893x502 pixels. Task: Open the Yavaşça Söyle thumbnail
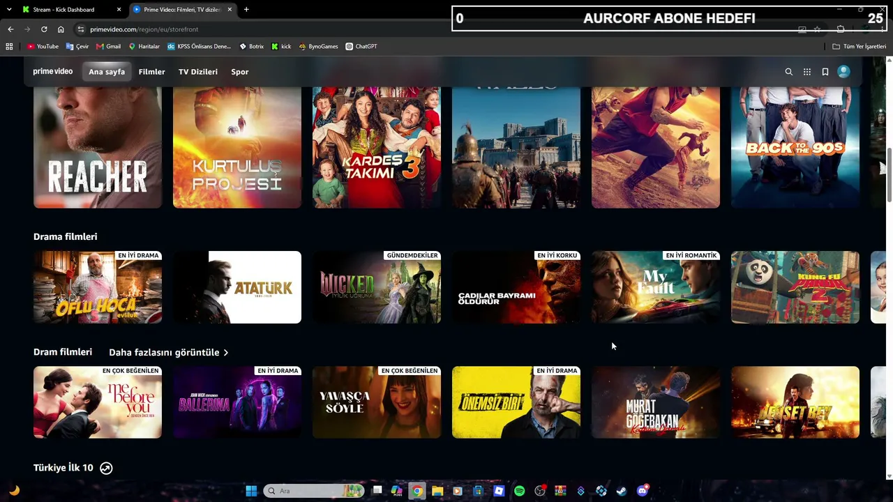point(377,402)
